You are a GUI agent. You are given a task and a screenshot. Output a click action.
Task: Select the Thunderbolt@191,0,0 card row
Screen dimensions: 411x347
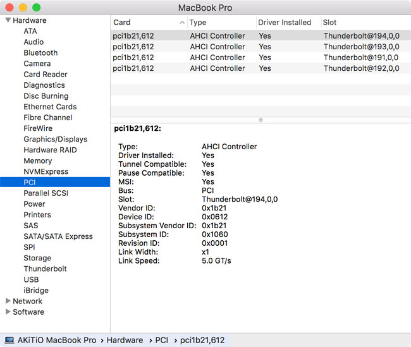(x=259, y=58)
